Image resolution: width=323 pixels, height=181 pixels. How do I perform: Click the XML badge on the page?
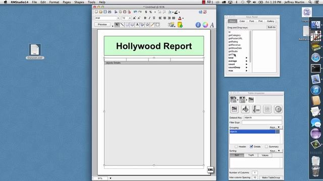[210, 169]
